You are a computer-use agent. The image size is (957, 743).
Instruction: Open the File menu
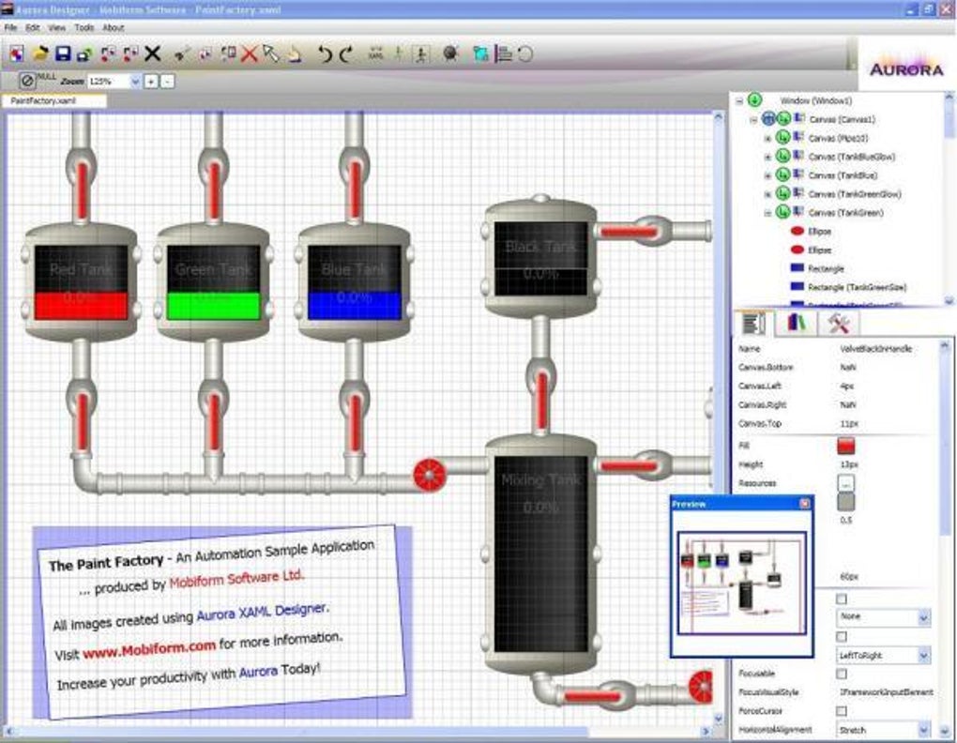click(x=11, y=27)
